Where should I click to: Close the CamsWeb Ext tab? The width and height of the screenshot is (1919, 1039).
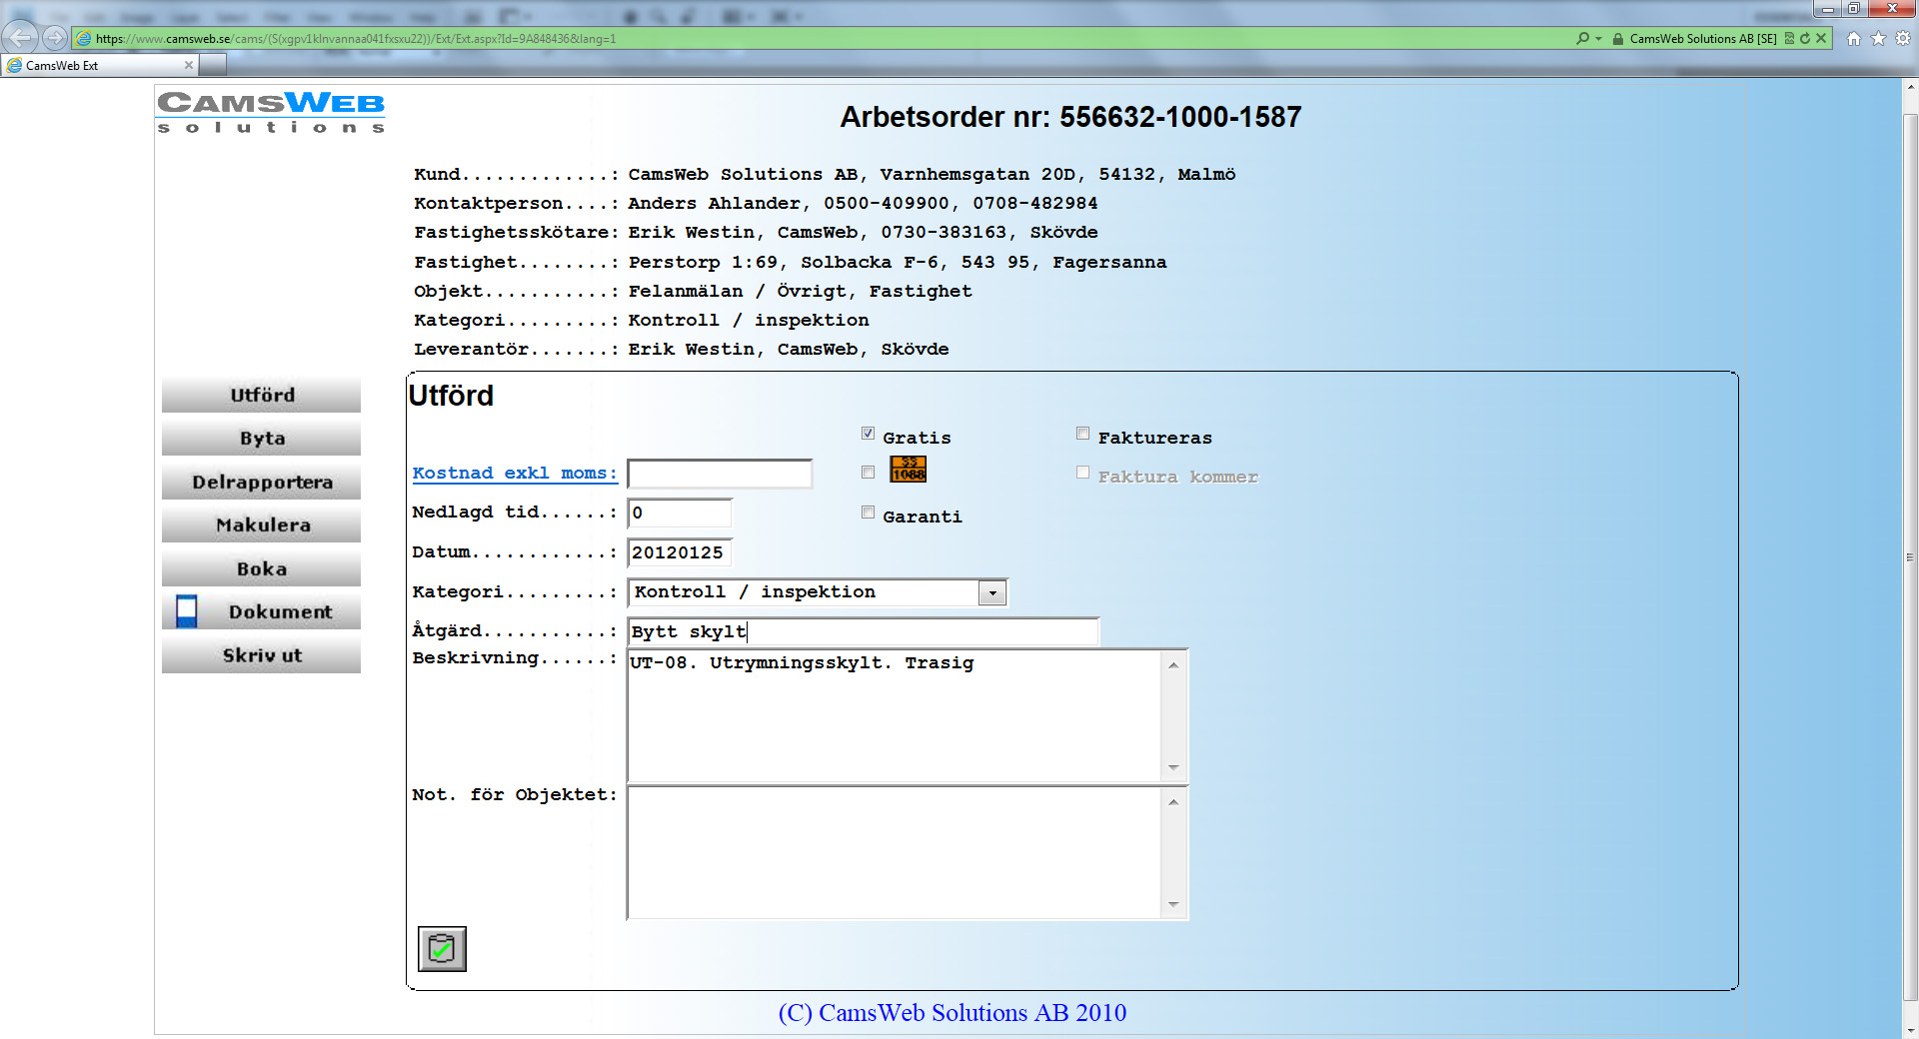click(x=189, y=65)
